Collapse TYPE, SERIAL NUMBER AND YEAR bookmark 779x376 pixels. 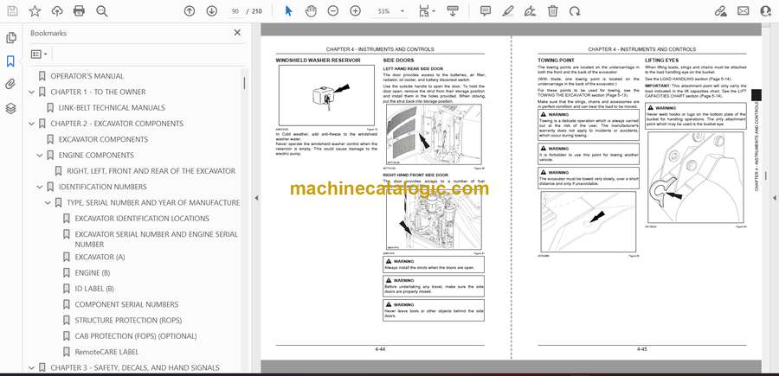point(48,203)
